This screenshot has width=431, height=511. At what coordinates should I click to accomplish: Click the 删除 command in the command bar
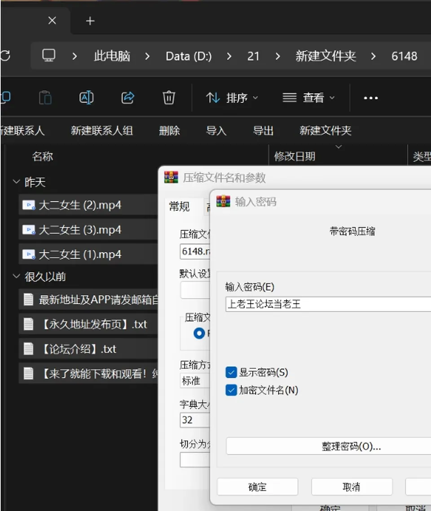(x=169, y=131)
